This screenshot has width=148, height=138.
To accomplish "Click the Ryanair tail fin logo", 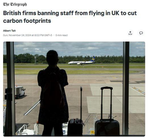I will point(93,59).
